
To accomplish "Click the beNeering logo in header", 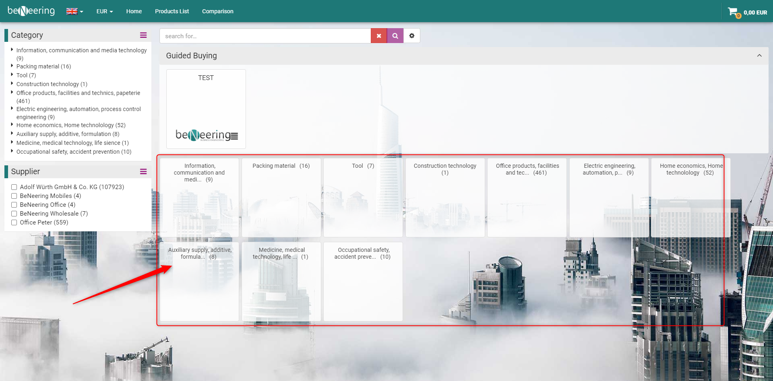I will click(x=31, y=11).
